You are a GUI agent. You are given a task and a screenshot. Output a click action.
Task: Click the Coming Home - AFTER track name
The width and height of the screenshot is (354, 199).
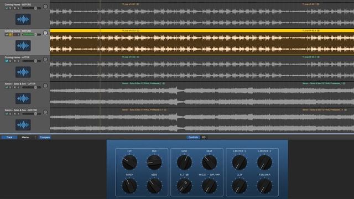point(17,57)
